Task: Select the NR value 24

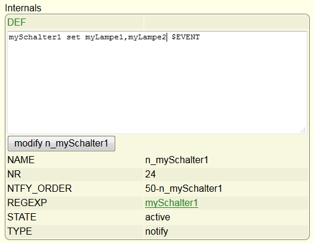Action: [x=150, y=175]
